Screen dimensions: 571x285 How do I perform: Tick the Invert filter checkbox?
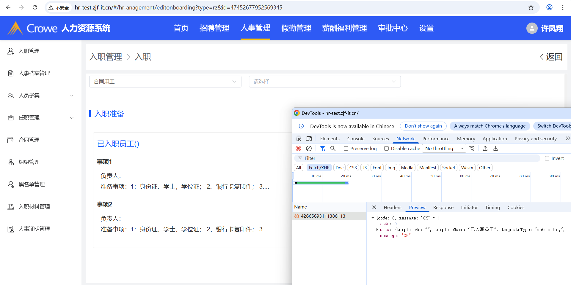547,158
